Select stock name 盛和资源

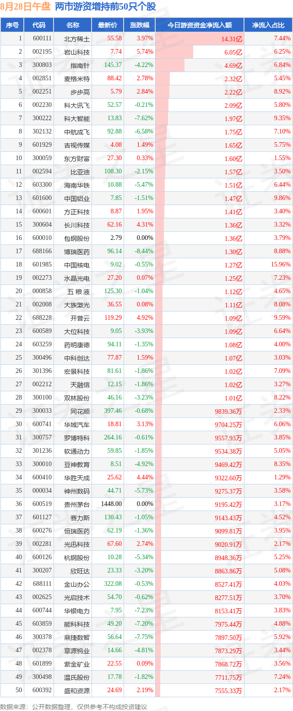click(77, 690)
